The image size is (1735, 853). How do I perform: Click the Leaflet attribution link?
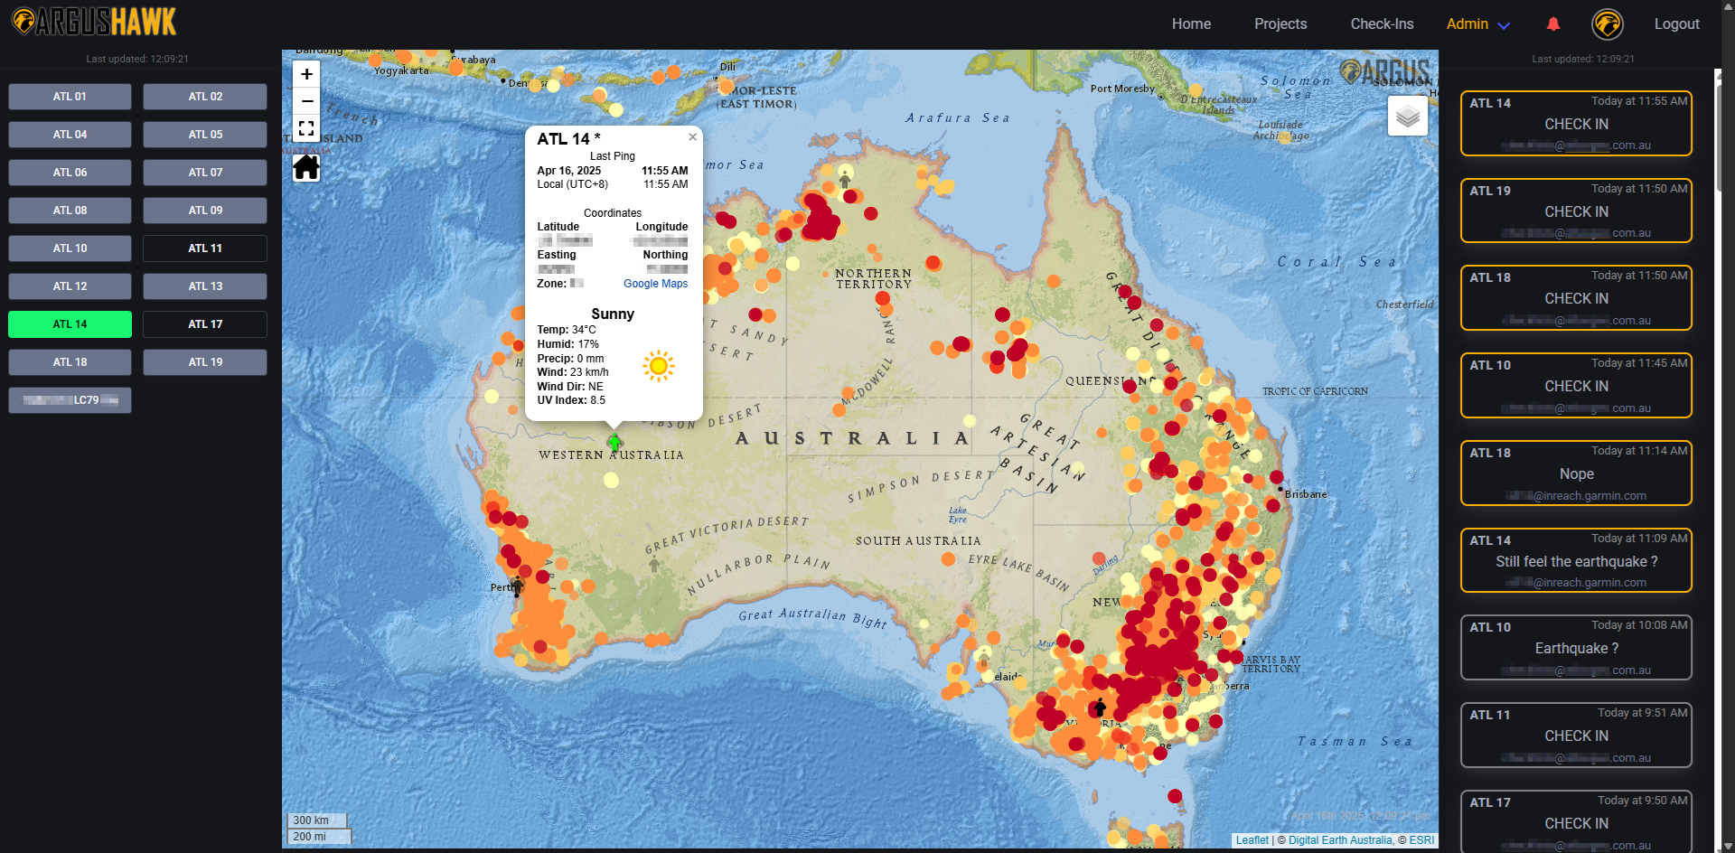[x=1252, y=840]
